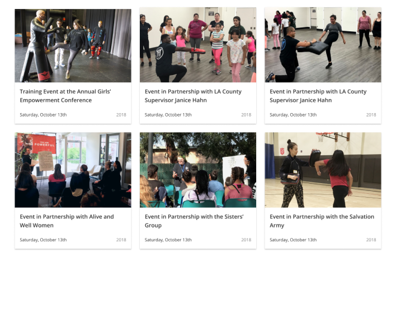Open the photo of the kneeling trainer holding a red pad
The width and height of the screenshot is (396, 336).
[198, 45]
